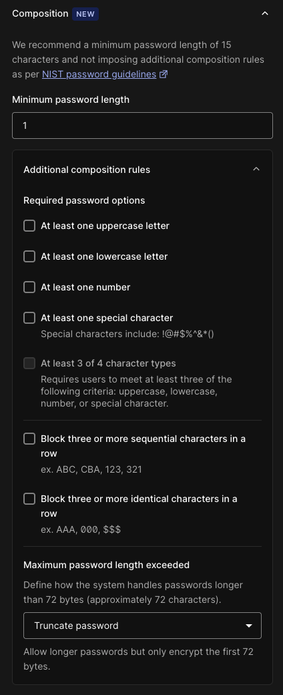283x695 pixels.
Task: Require at least one special character
Action: [29, 318]
